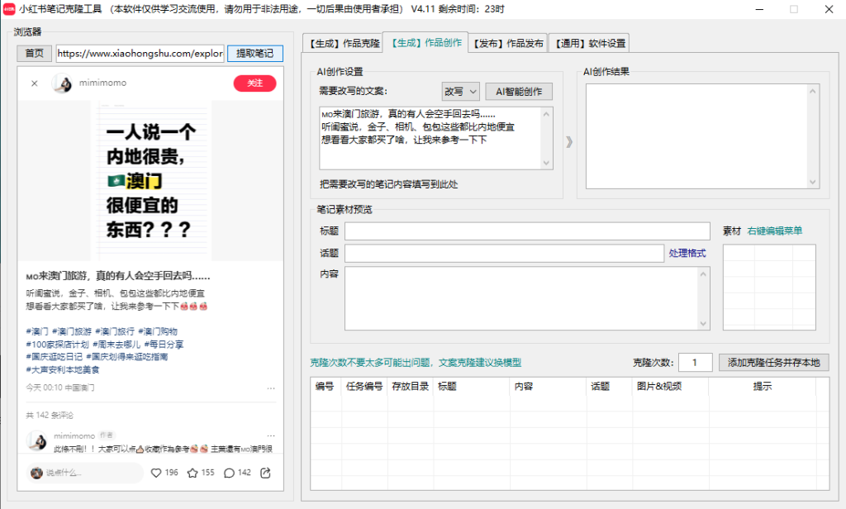
Task: Click the share icon below the note
Action: 265,473
